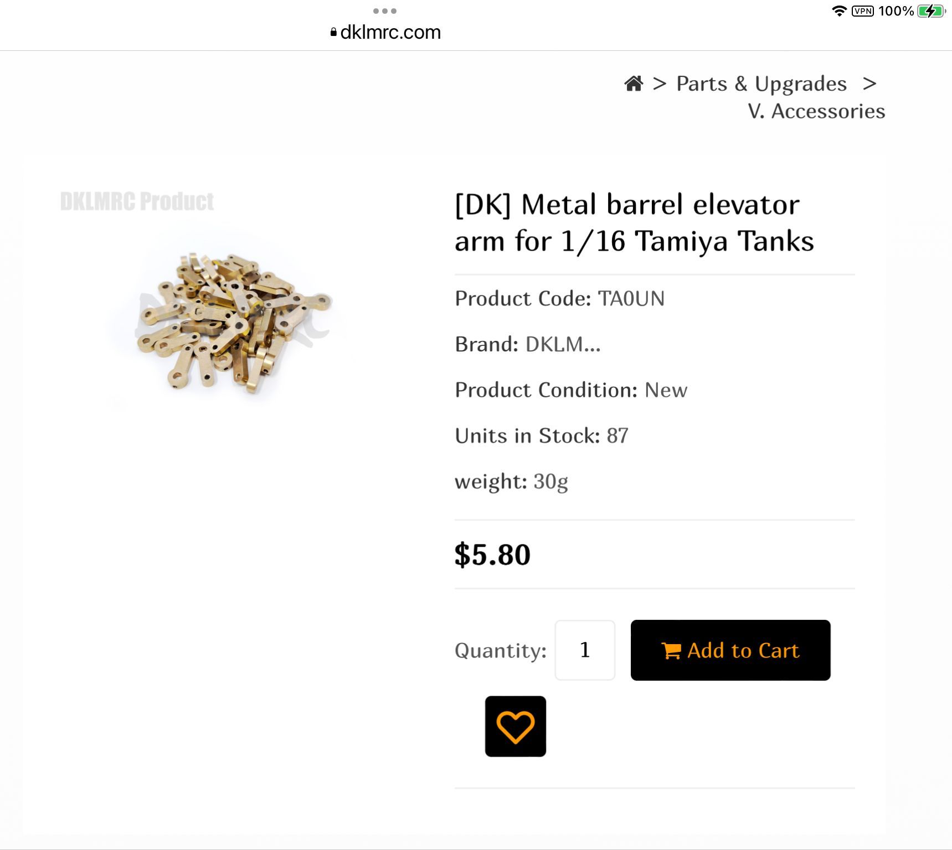The image size is (952, 850).
Task: Tap the 100% battery percentage
Action: coord(896,11)
